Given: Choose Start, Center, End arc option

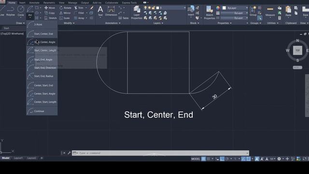Looking at the screenshot, I should point(42,34).
